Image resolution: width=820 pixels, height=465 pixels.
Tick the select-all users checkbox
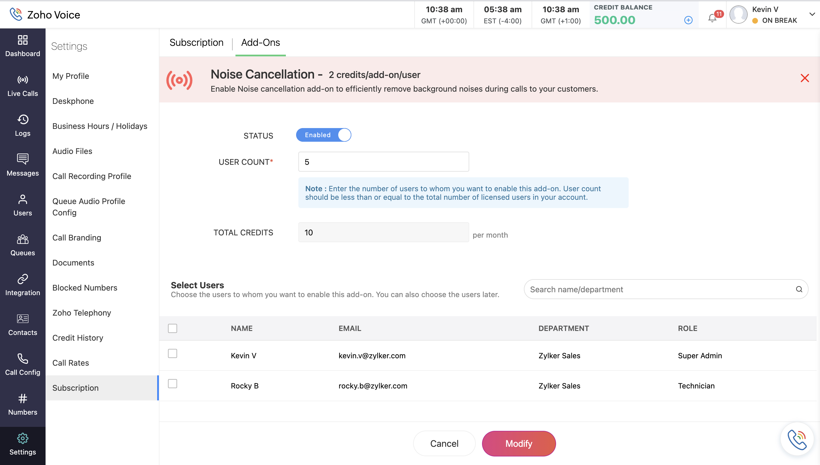click(173, 328)
